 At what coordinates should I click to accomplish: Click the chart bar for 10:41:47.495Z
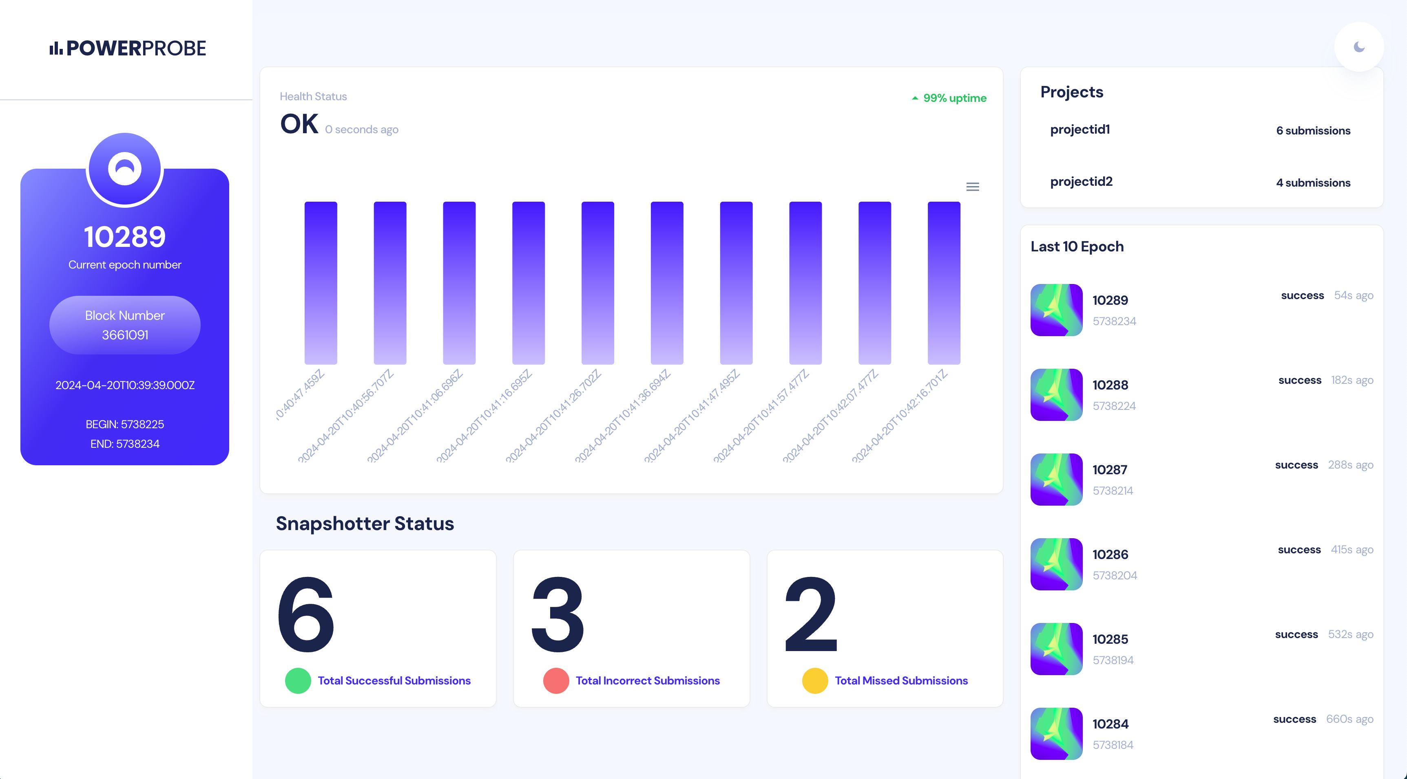736,283
